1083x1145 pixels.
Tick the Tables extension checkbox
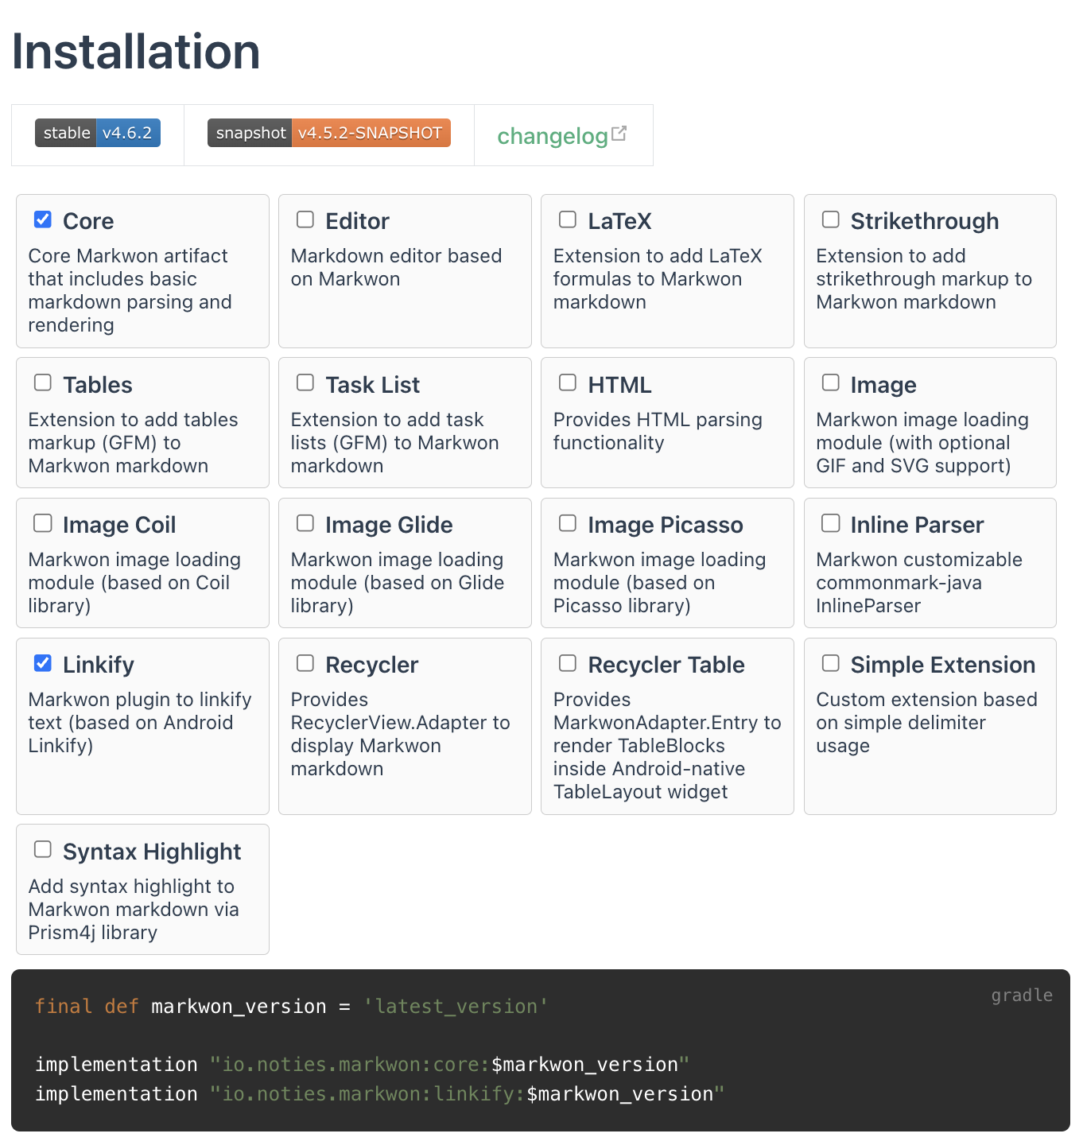point(43,383)
